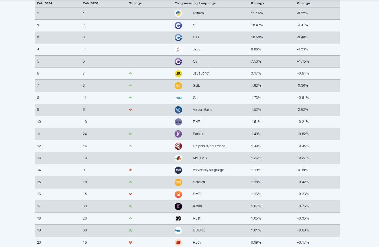This screenshot has height=247, width=379.
Task: Click the Python logo icon
Action: click(178, 13)
